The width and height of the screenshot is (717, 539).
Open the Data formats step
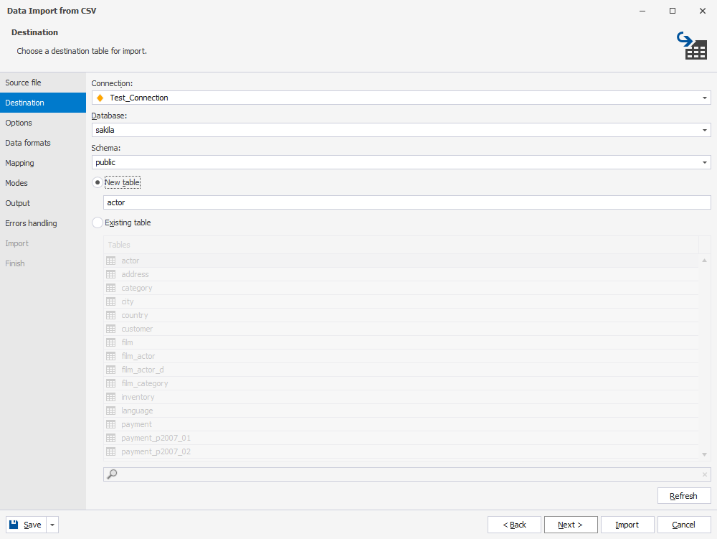(43, 144)
